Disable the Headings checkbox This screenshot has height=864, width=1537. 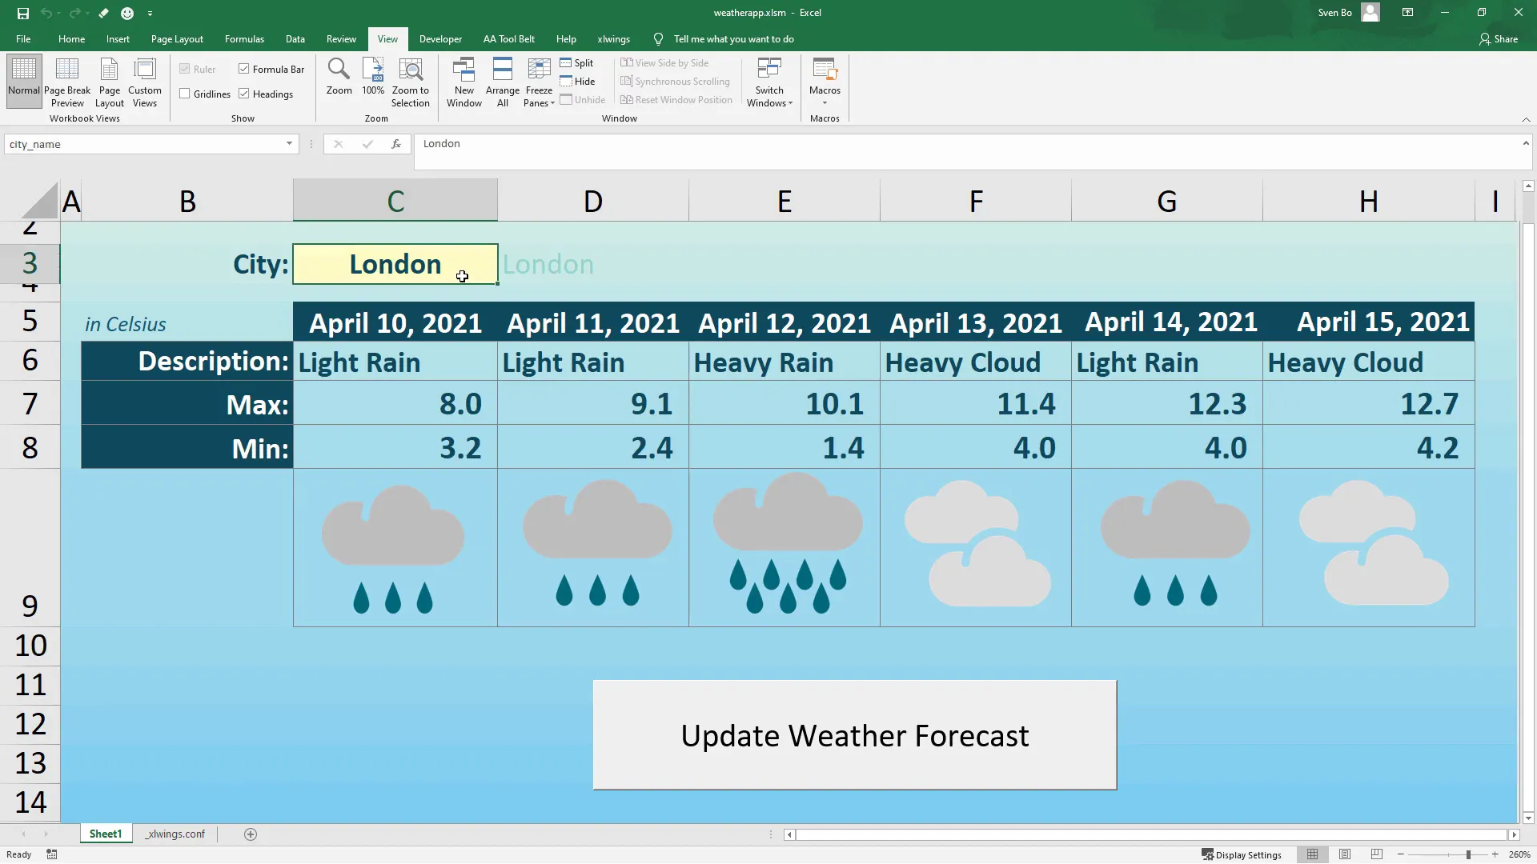[244, 94]
